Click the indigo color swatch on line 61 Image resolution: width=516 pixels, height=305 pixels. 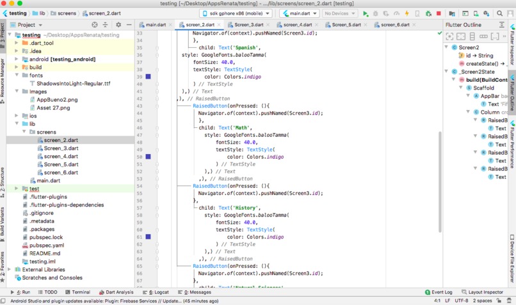click(148, 237)
